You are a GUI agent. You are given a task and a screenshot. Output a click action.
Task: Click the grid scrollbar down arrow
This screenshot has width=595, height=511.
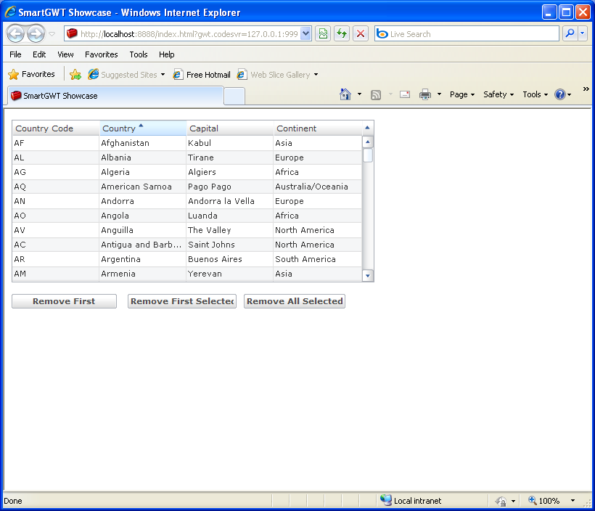point(367,276)
